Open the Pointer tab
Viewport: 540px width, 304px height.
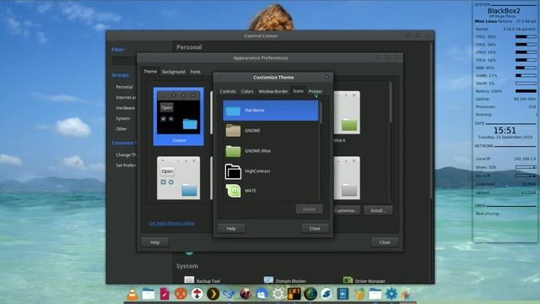315,91
